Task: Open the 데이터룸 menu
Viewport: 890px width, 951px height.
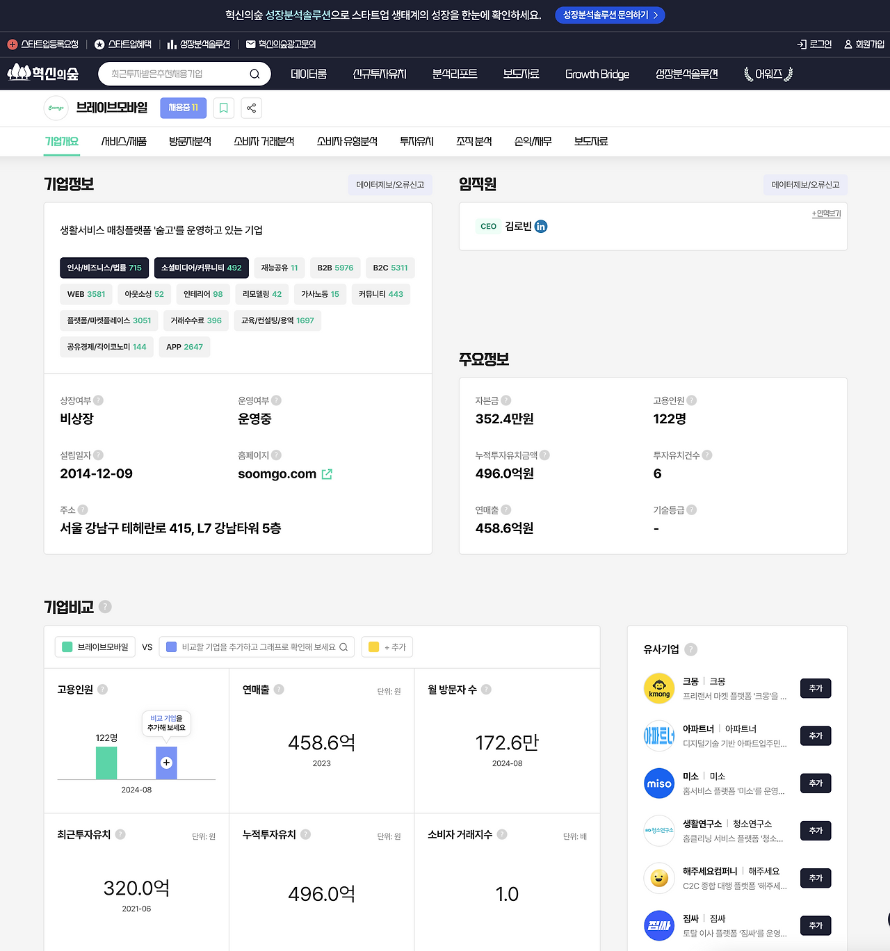Action: coord(309,74)
